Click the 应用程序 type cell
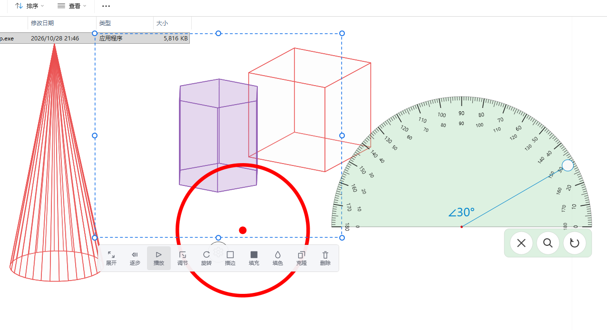607x330 pixels. click(111, 38)
